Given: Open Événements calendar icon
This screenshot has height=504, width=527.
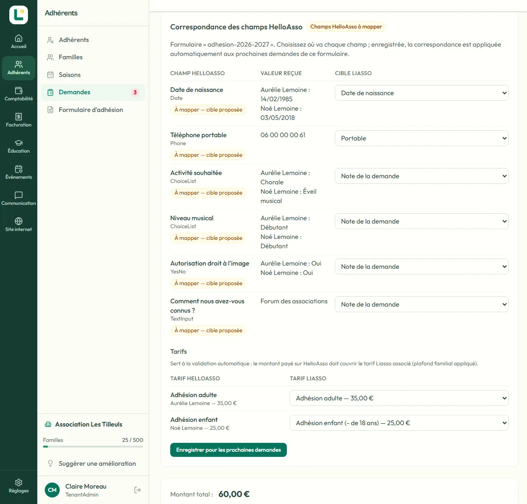Looking at the screenshot, I should 19,169.
